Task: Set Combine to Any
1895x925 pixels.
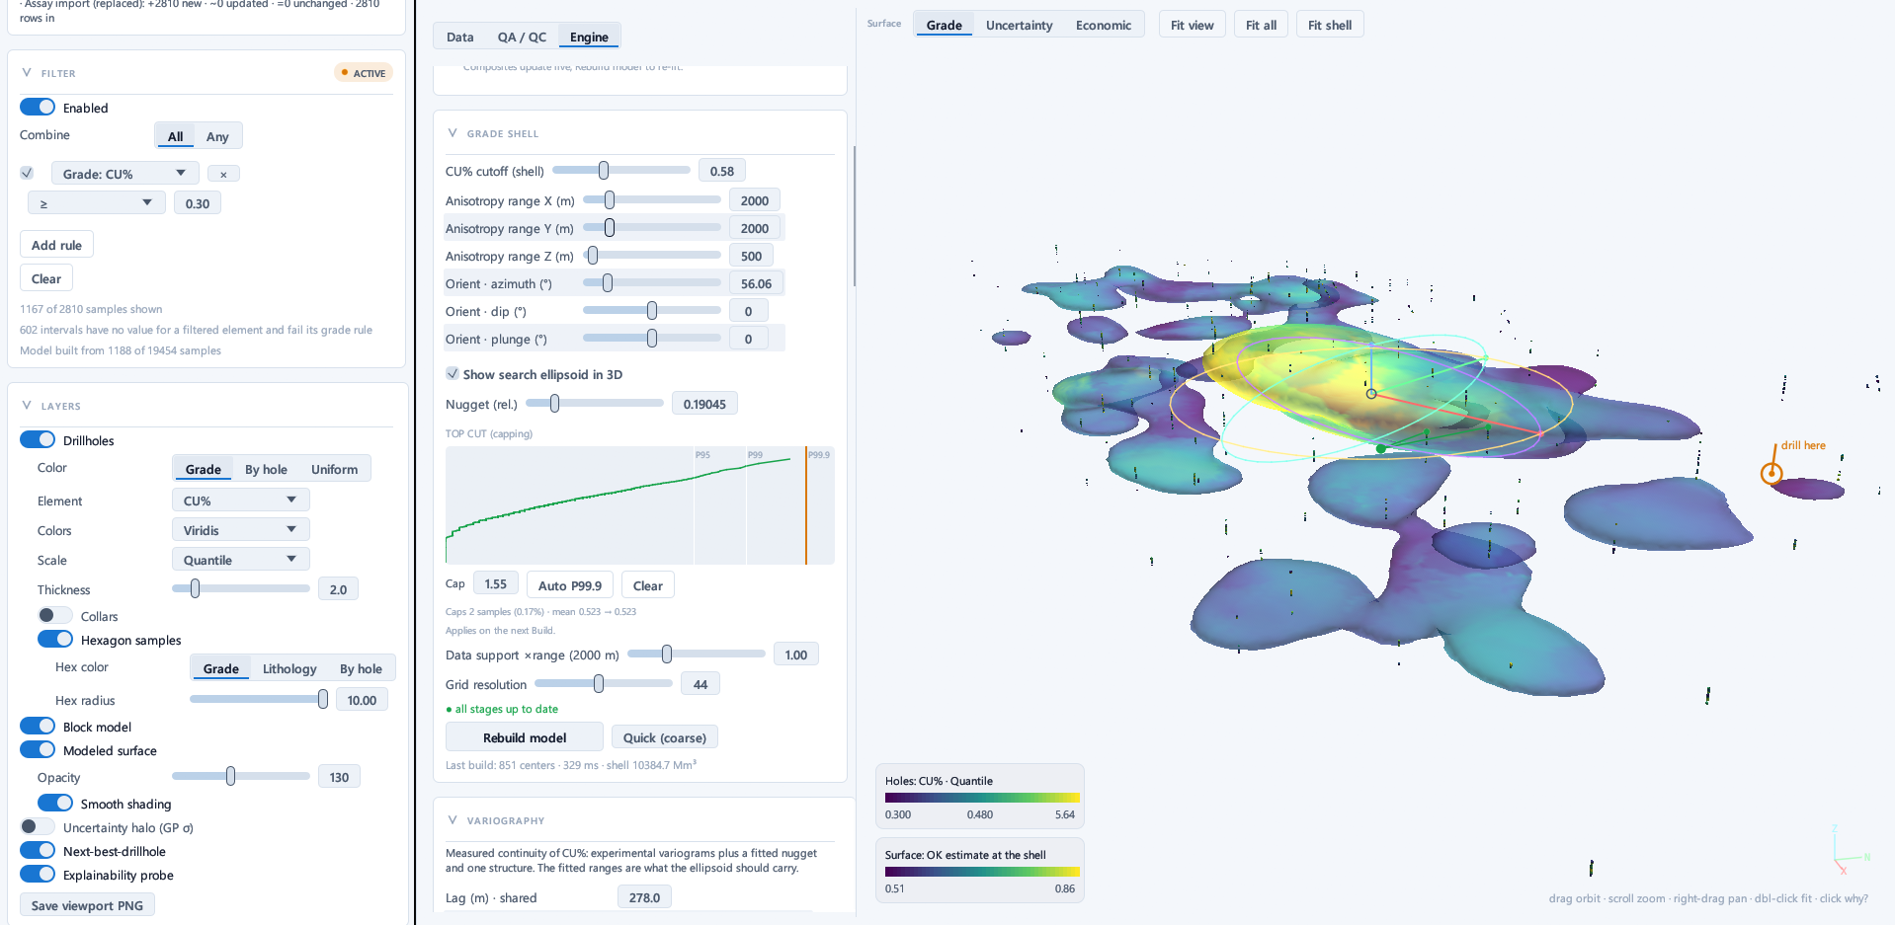Action: pos(217,136)
